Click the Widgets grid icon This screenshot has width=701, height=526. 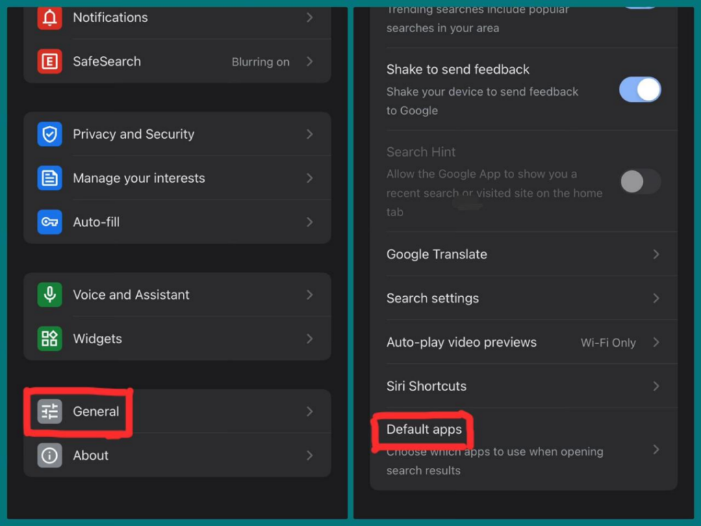pos(48,339)
